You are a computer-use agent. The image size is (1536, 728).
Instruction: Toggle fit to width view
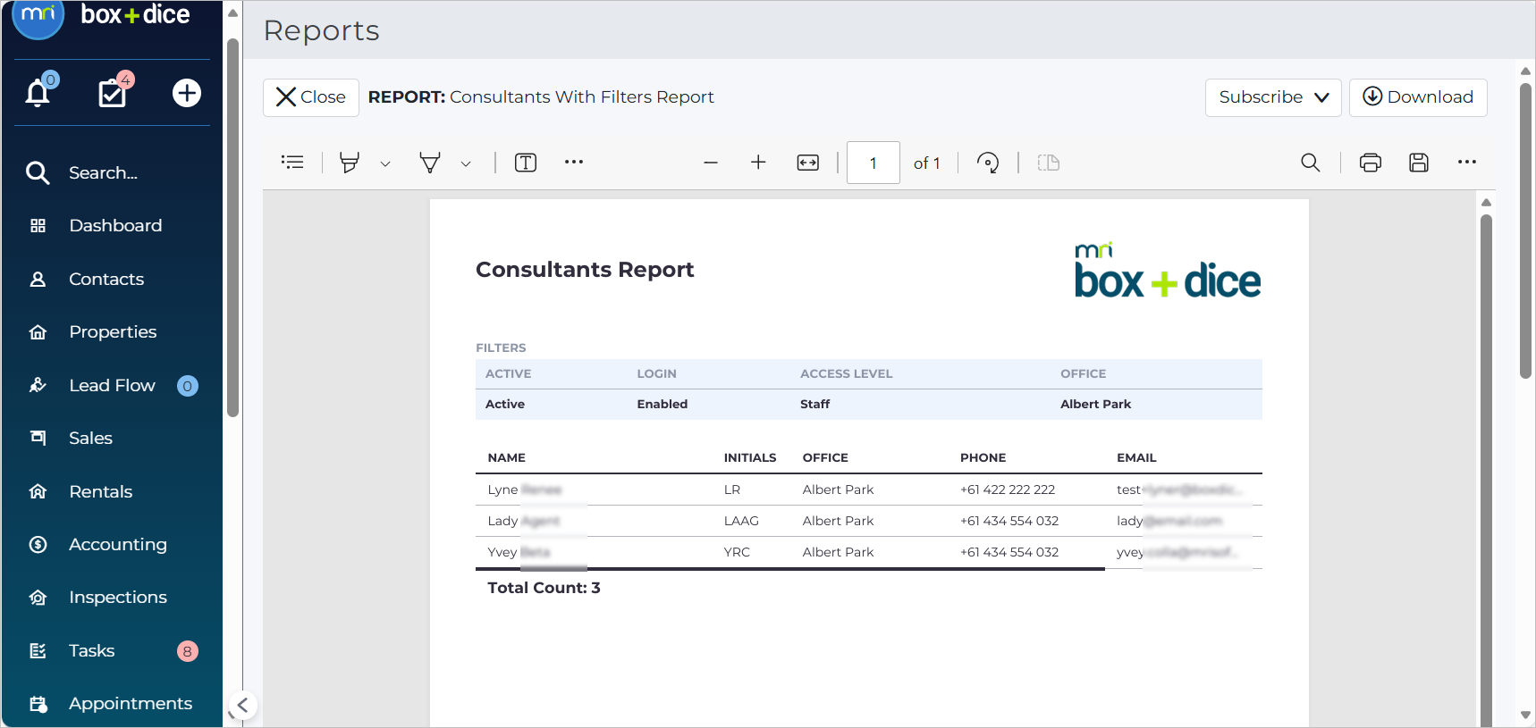[808, 163]
